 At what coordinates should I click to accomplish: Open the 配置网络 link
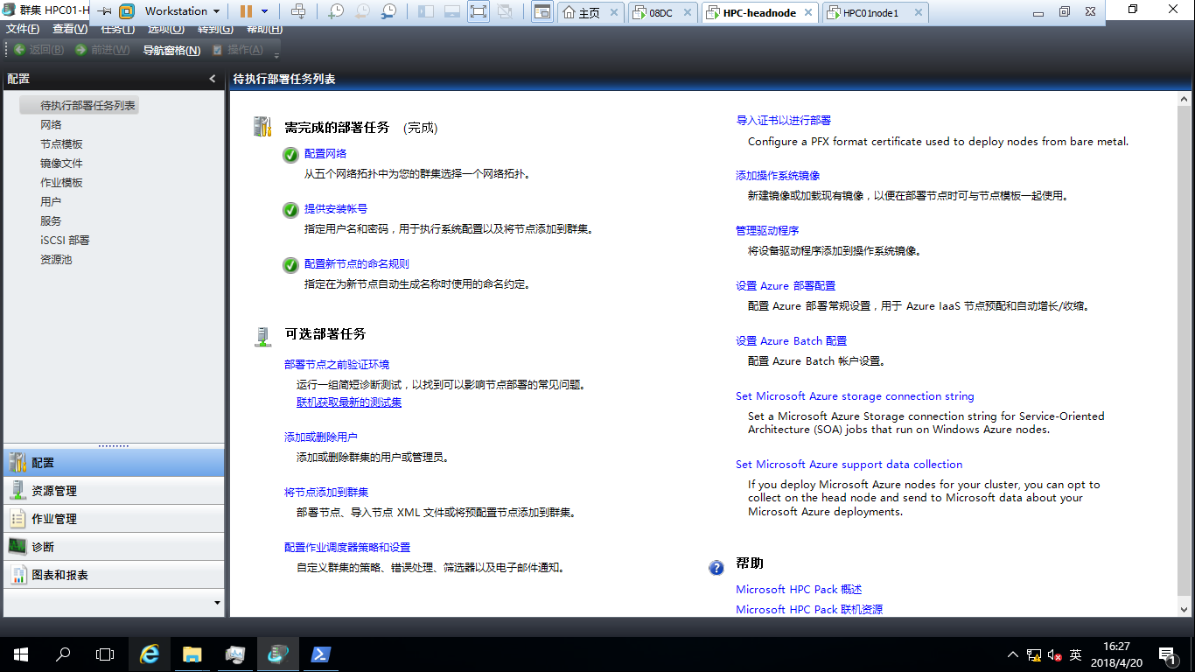coord(325,154)
